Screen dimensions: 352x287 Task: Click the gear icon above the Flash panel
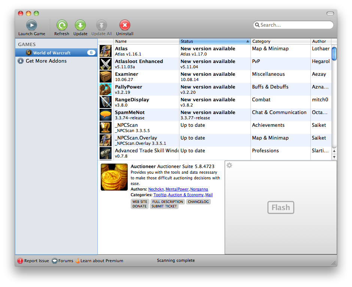[229, 165]
